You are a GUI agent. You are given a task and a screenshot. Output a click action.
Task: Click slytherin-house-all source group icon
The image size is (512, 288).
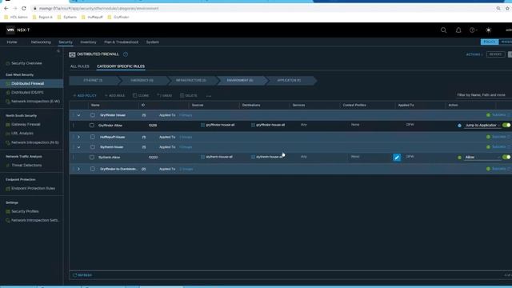pyautogui.click(x=202, y=157)
